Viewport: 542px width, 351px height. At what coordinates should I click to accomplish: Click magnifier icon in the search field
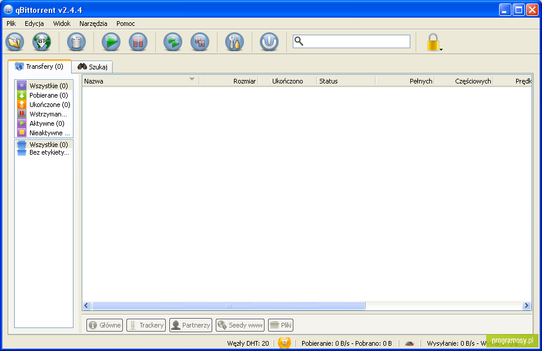point(299,41)
